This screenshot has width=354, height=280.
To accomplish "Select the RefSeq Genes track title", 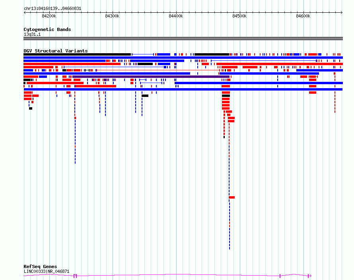I will pyautogui.click(x=40, y=266).
